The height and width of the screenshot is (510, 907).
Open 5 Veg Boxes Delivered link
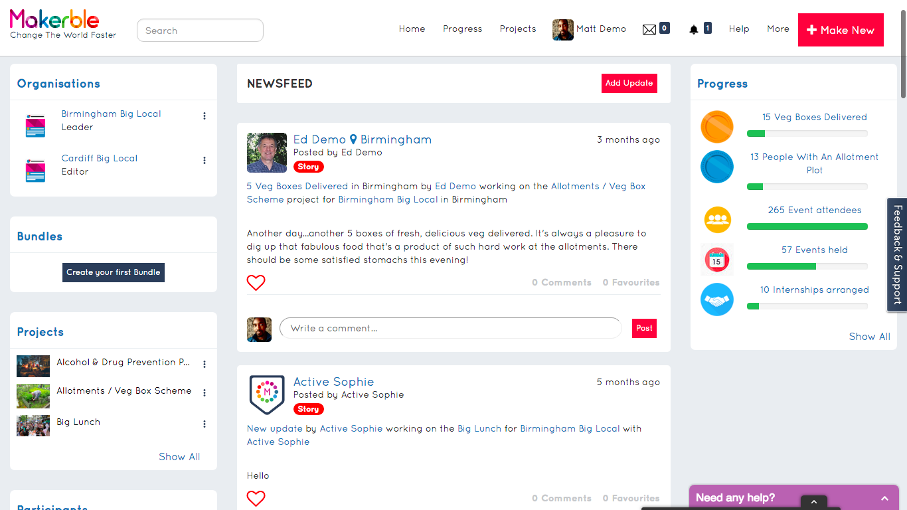[297, 186]
